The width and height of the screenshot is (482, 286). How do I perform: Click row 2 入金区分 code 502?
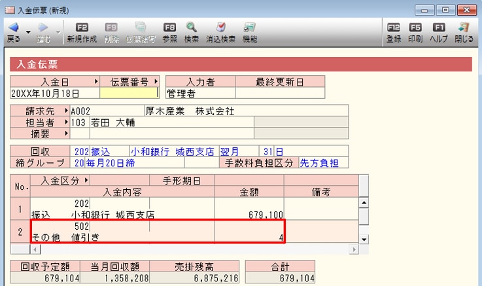[82, 226]
